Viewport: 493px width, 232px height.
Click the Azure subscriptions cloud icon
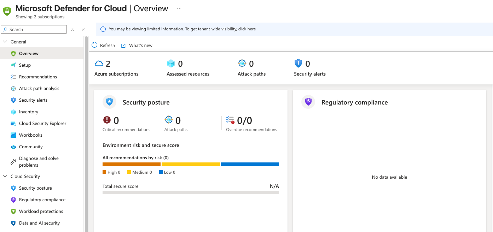point(99,64)
